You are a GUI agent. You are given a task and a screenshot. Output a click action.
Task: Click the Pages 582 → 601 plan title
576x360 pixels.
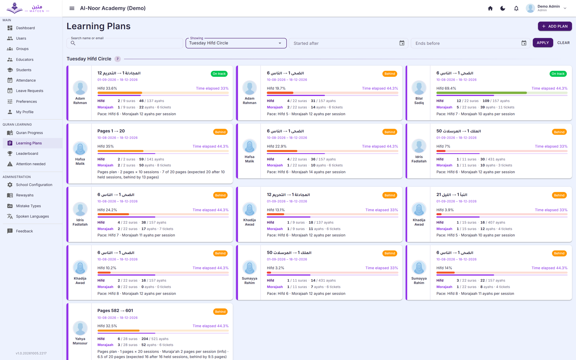(x=115, y=311)
